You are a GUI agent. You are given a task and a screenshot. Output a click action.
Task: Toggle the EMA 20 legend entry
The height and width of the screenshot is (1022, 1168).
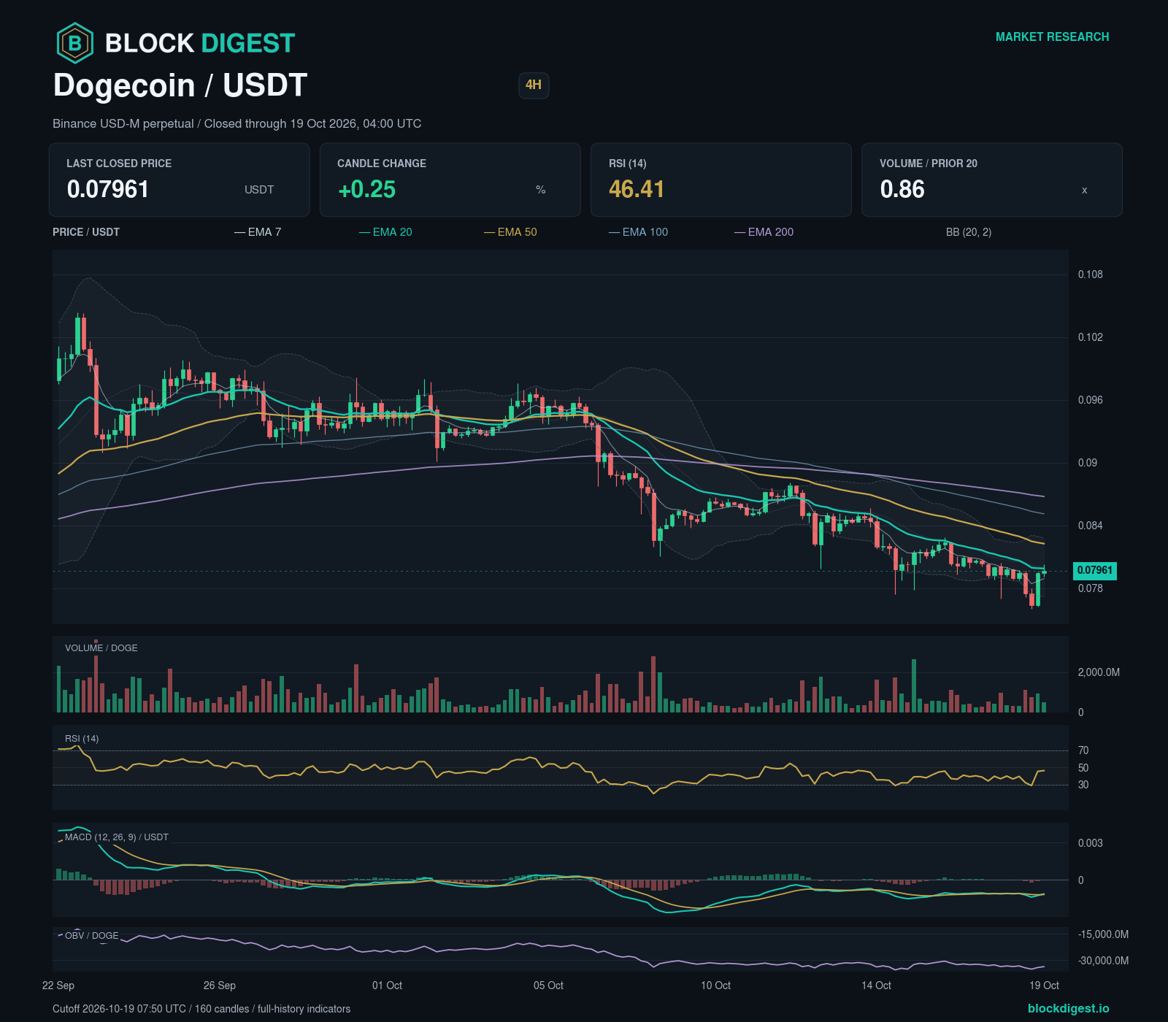tap(385, 232)
